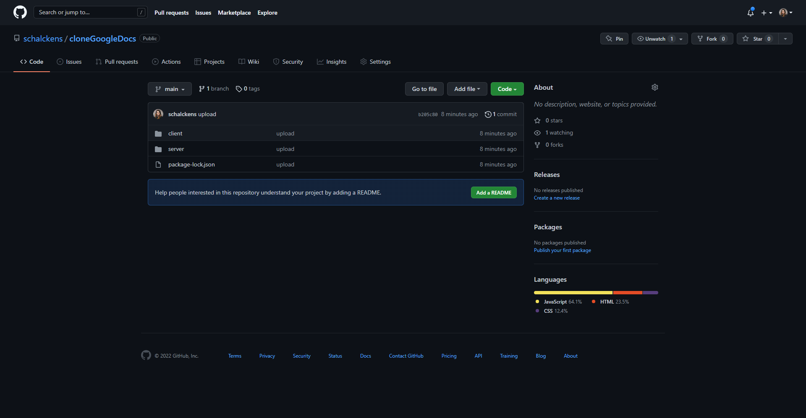The height and width of the screenshot is (418, 806).
Task: Click the JavaScript 64.1% language link
Action: click(559, 302)
